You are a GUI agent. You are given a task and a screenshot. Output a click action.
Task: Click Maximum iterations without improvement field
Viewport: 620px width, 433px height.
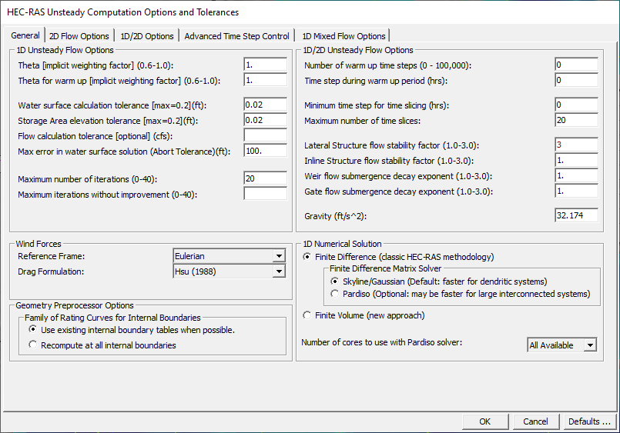265,194
